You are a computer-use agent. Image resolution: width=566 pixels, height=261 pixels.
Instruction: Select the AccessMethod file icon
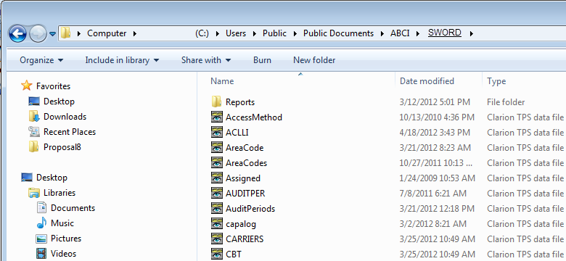[x=216, y=117]
